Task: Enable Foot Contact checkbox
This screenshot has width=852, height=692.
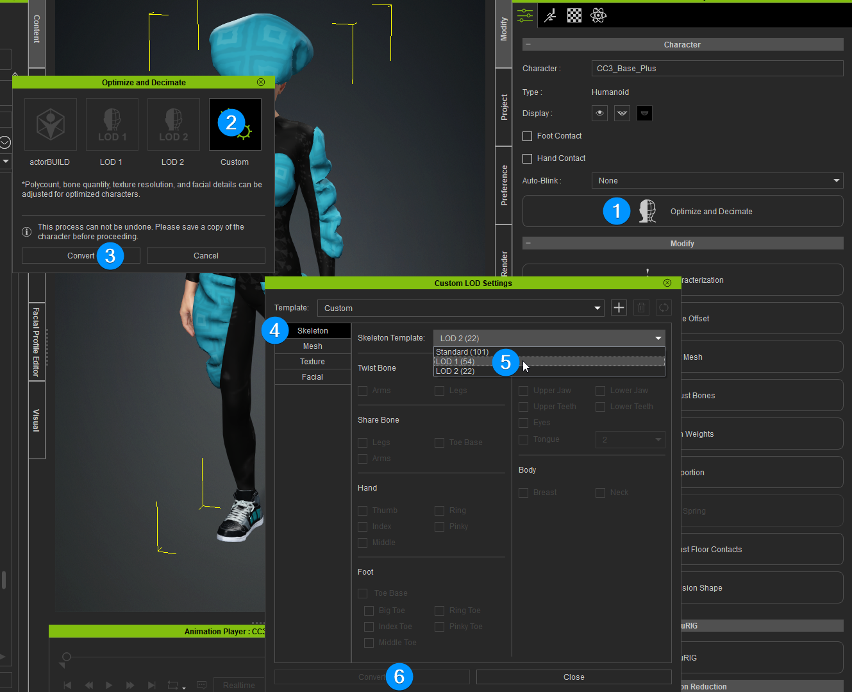Action: click(527, 136)
